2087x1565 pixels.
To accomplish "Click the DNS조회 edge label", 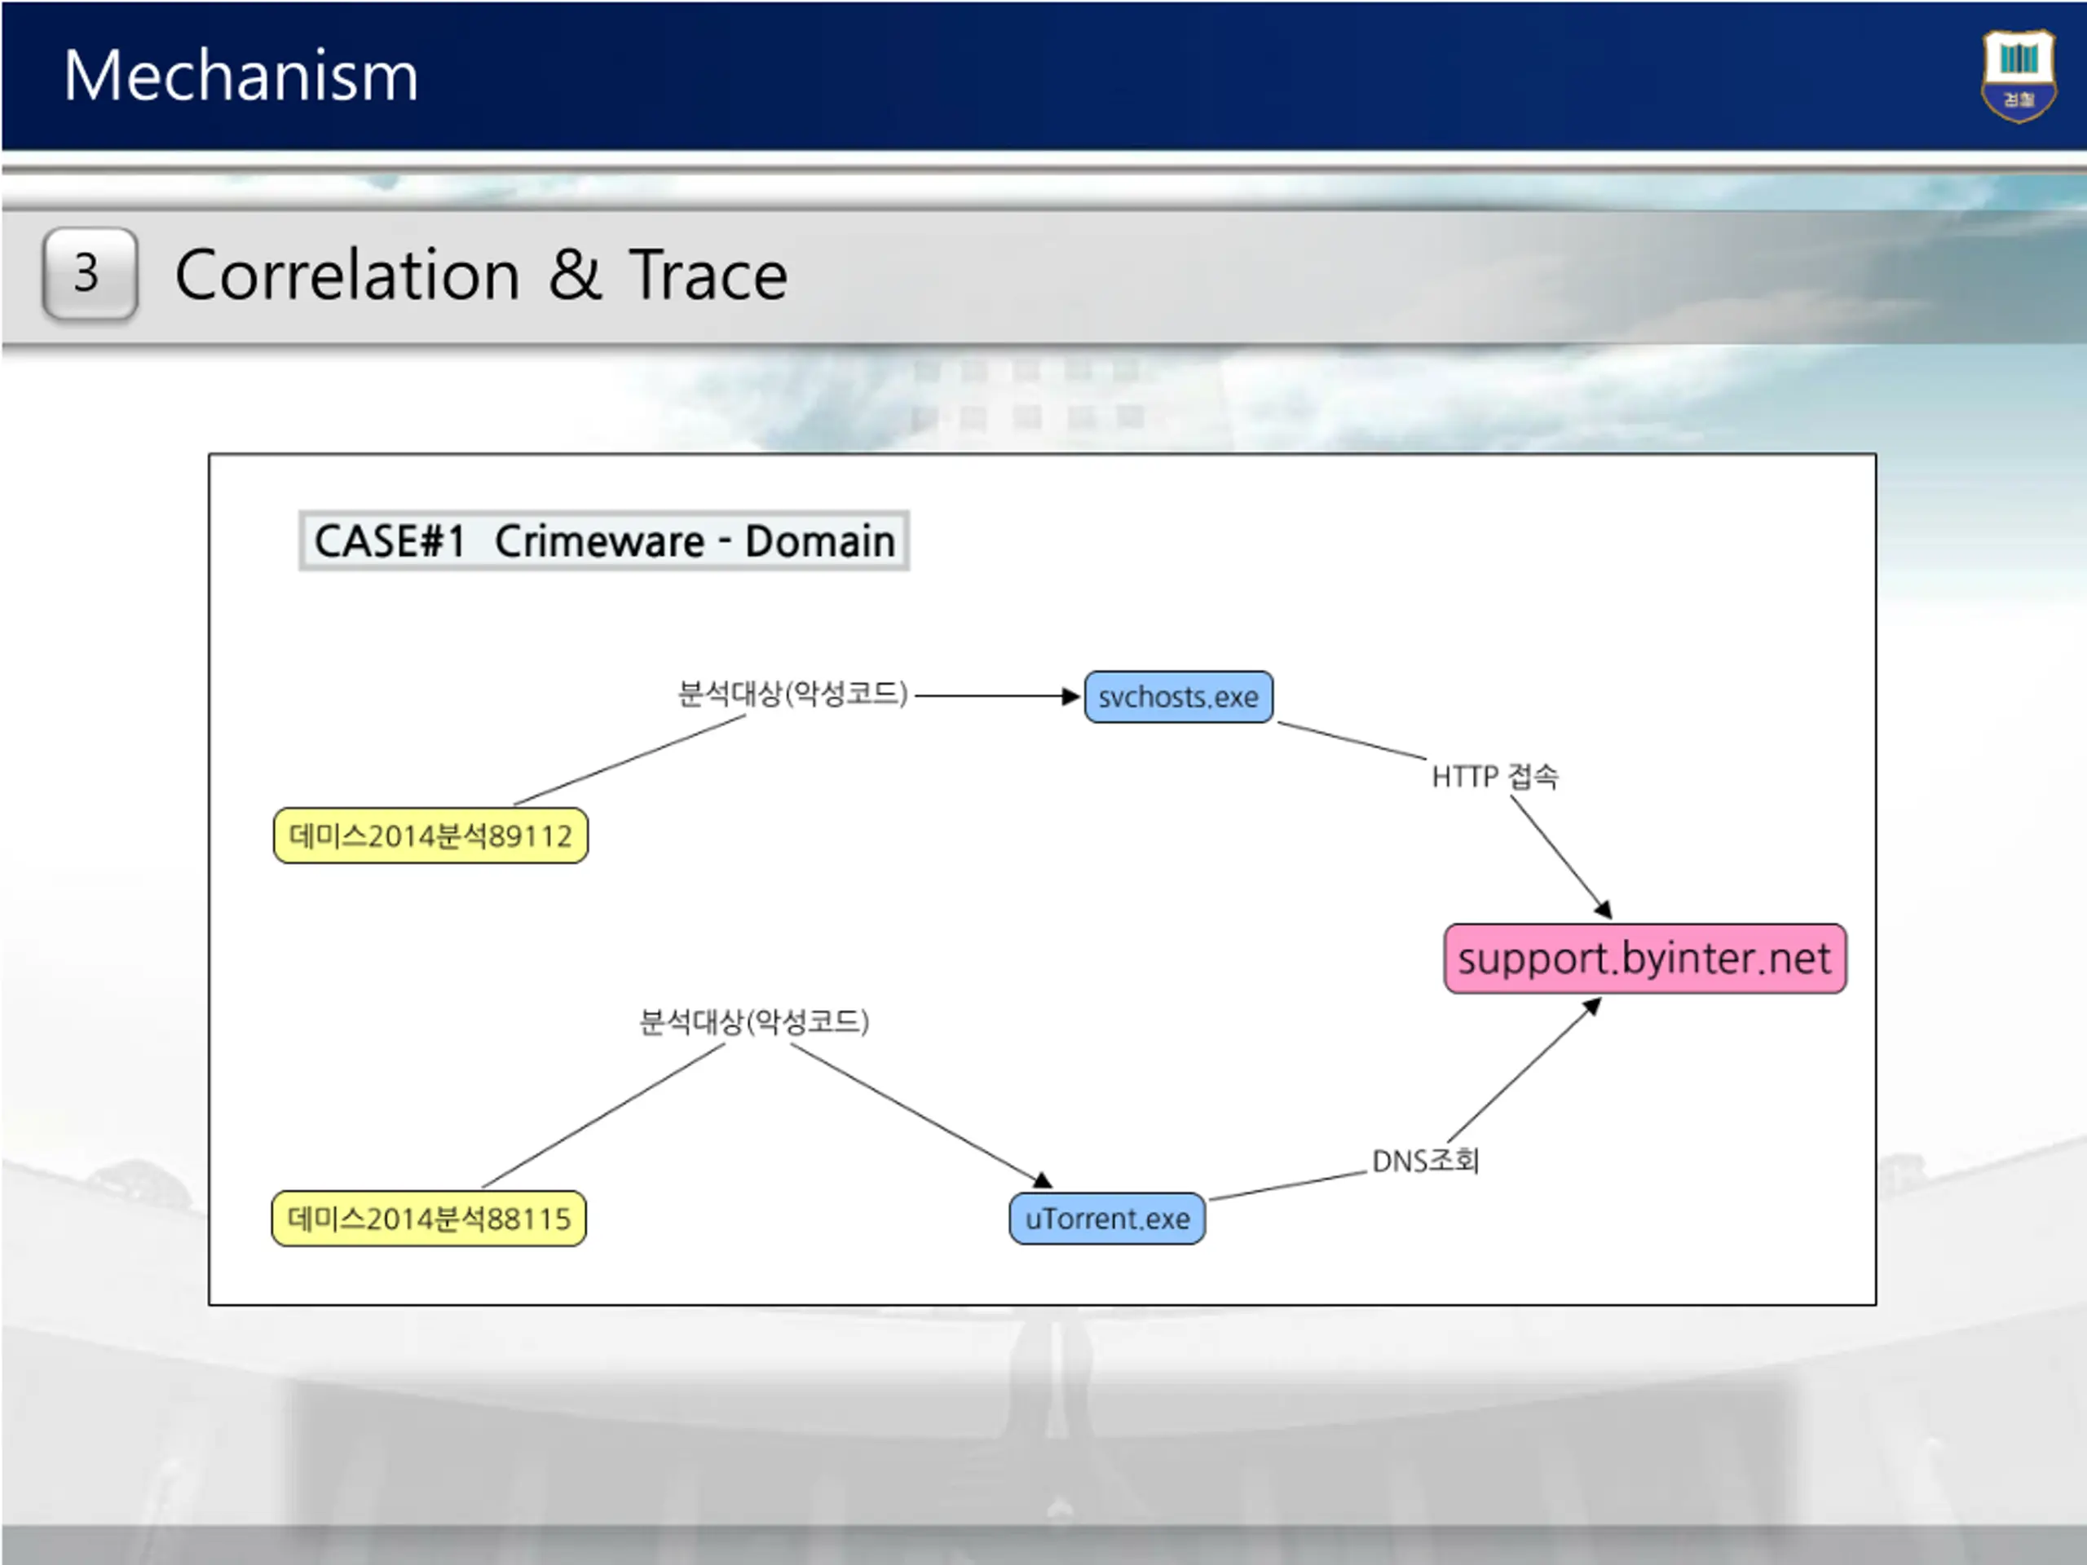I will 1426,1161.
